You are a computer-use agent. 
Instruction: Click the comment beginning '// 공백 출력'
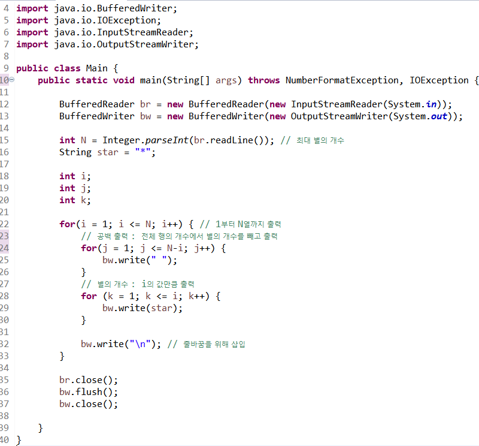[179, 236]
